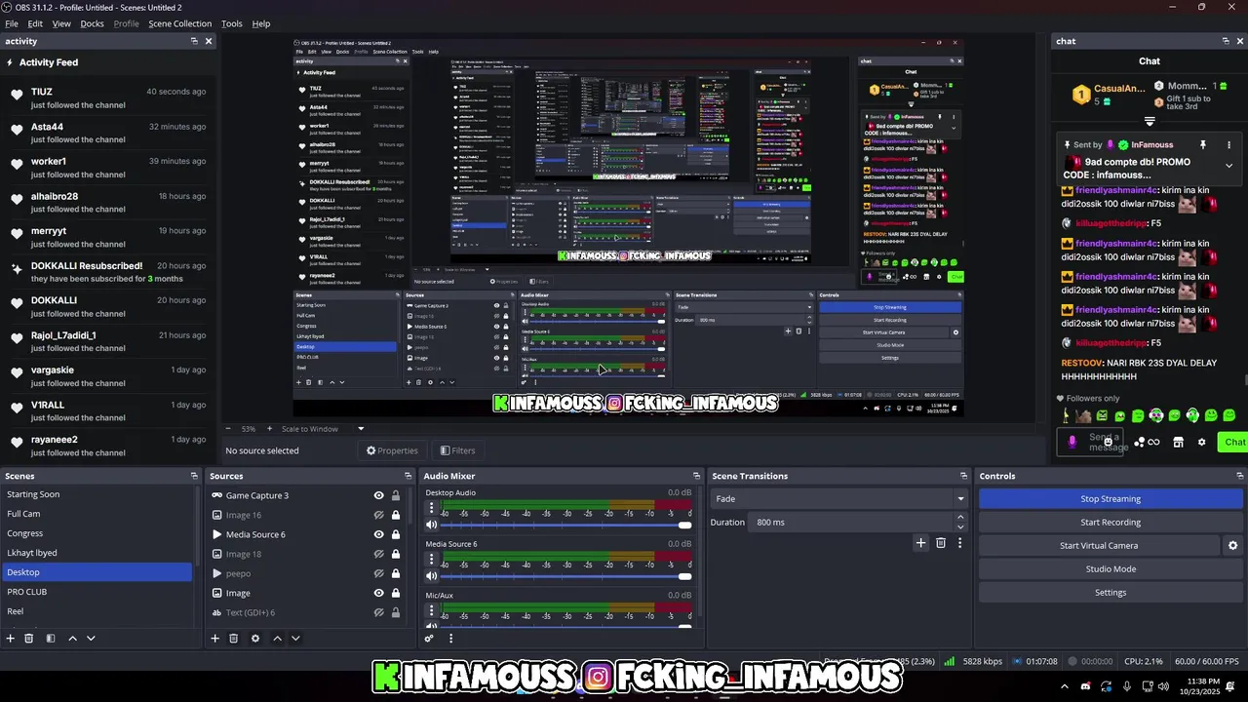Float the activity dock
Image resolution: width=1248 pixels, height=702 pixels.
tap(194, 41)
